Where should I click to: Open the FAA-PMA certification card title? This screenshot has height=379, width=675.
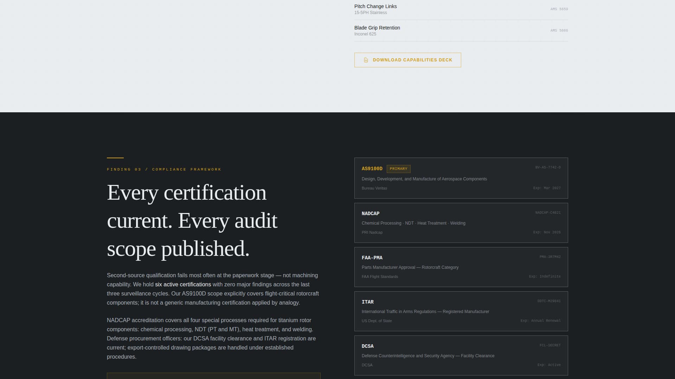(x=372, y=258)
